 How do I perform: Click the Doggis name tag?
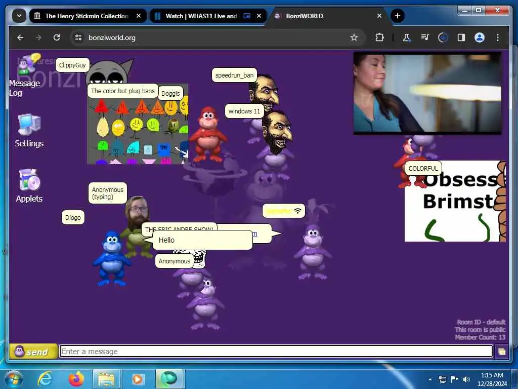(170, 93)
